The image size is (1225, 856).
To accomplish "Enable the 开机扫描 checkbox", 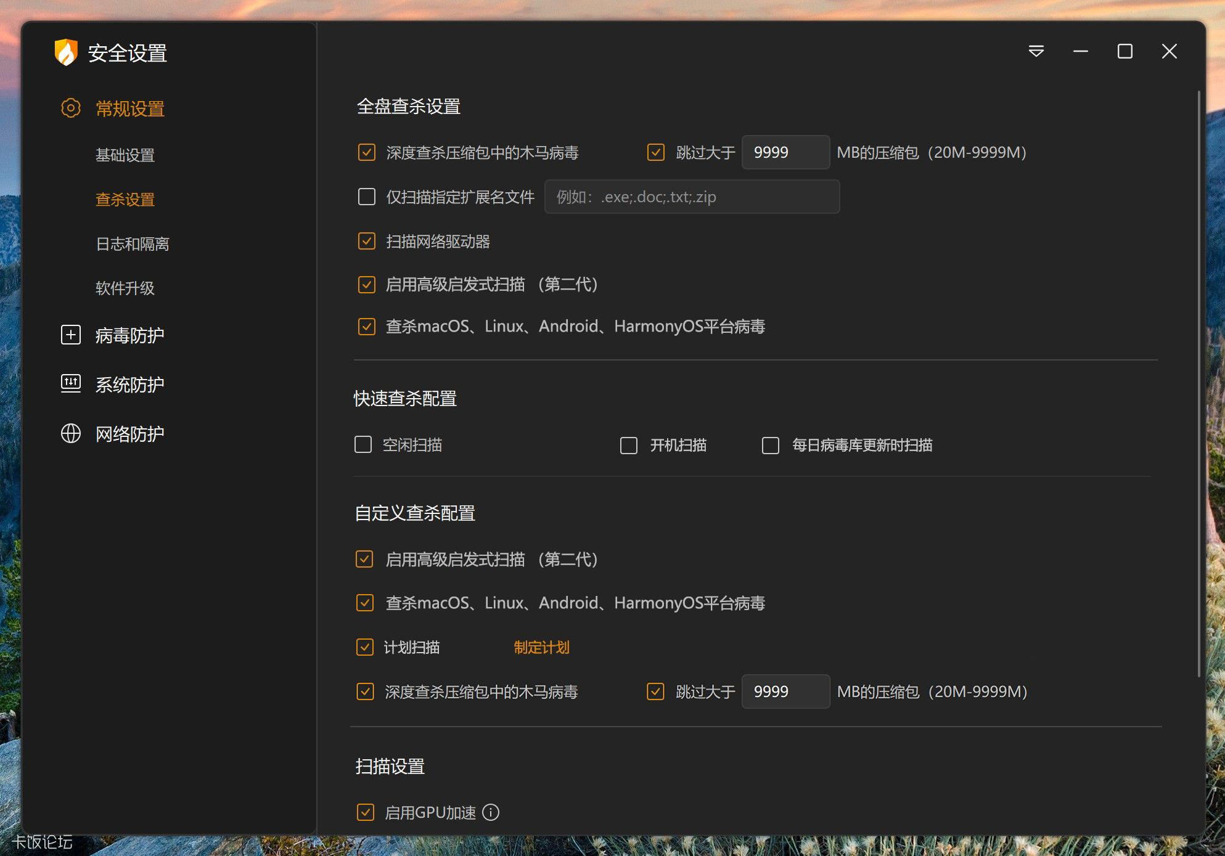I will coord(628,445).
